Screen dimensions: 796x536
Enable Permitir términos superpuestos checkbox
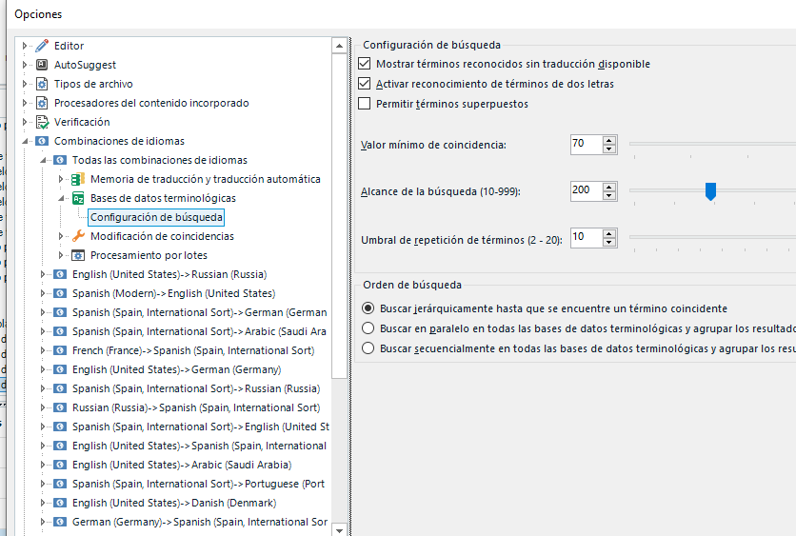[x=364, y=104]
